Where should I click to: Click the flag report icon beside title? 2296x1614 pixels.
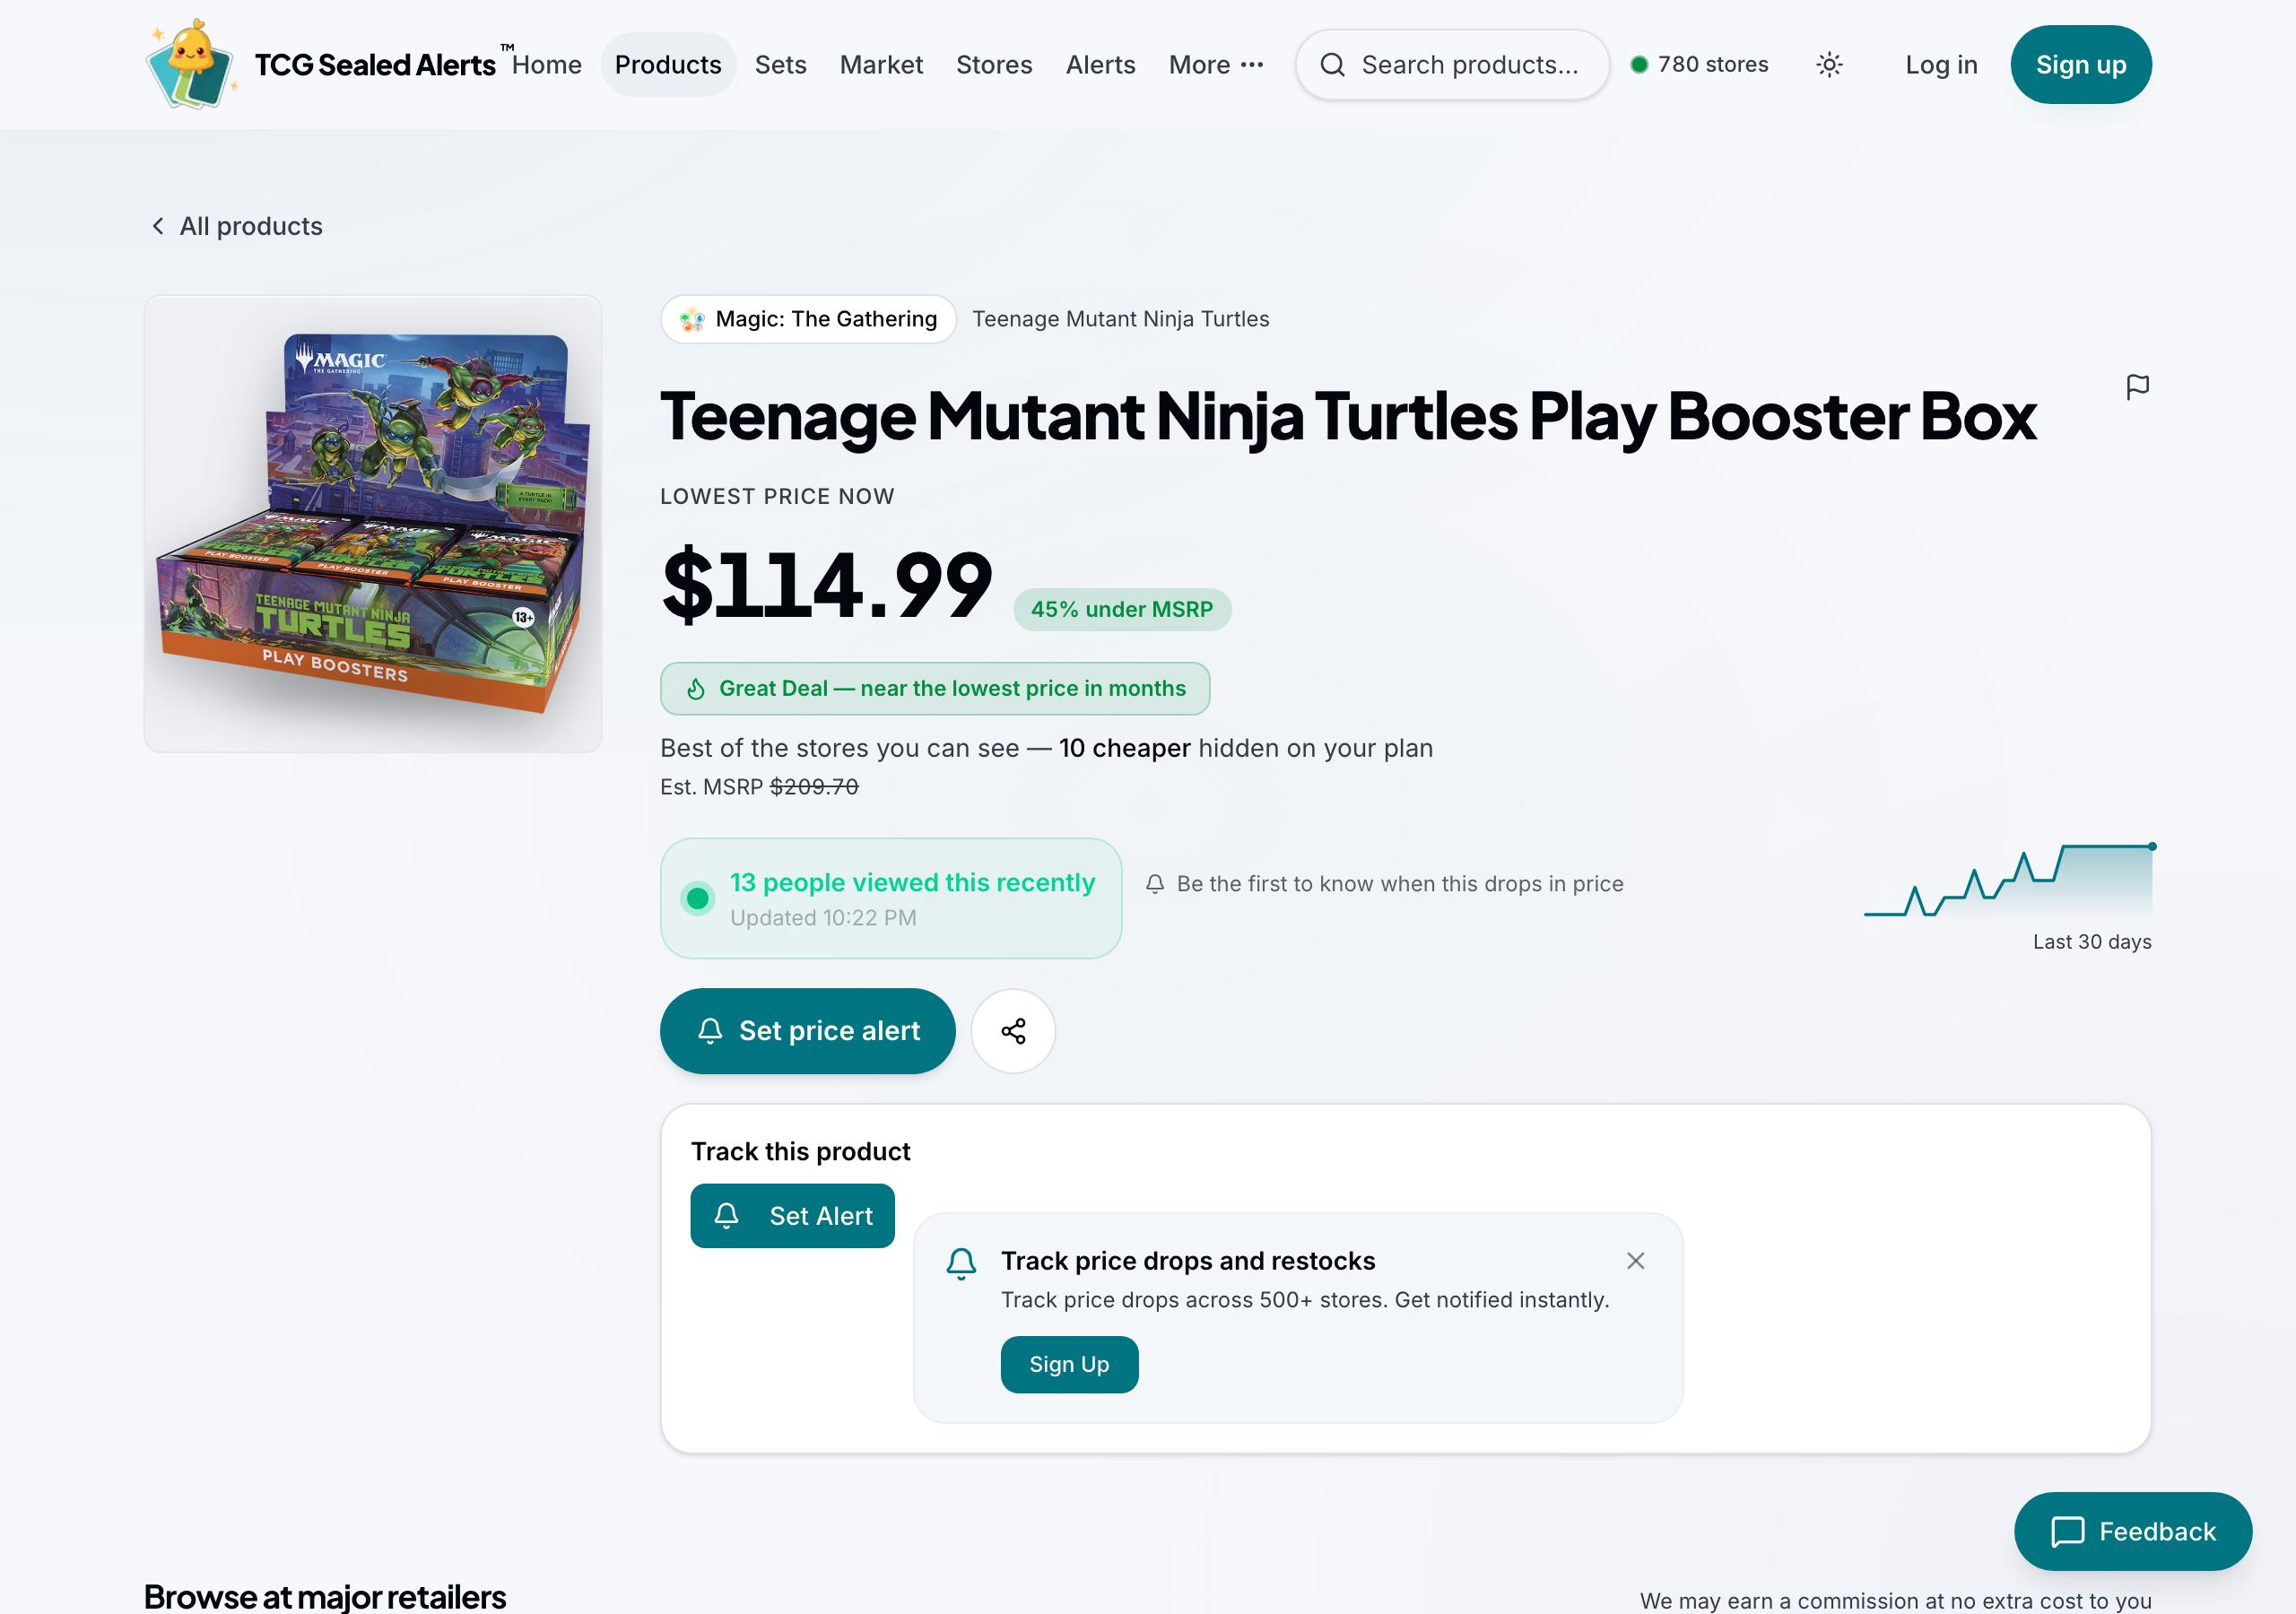tap(2137, 387)
